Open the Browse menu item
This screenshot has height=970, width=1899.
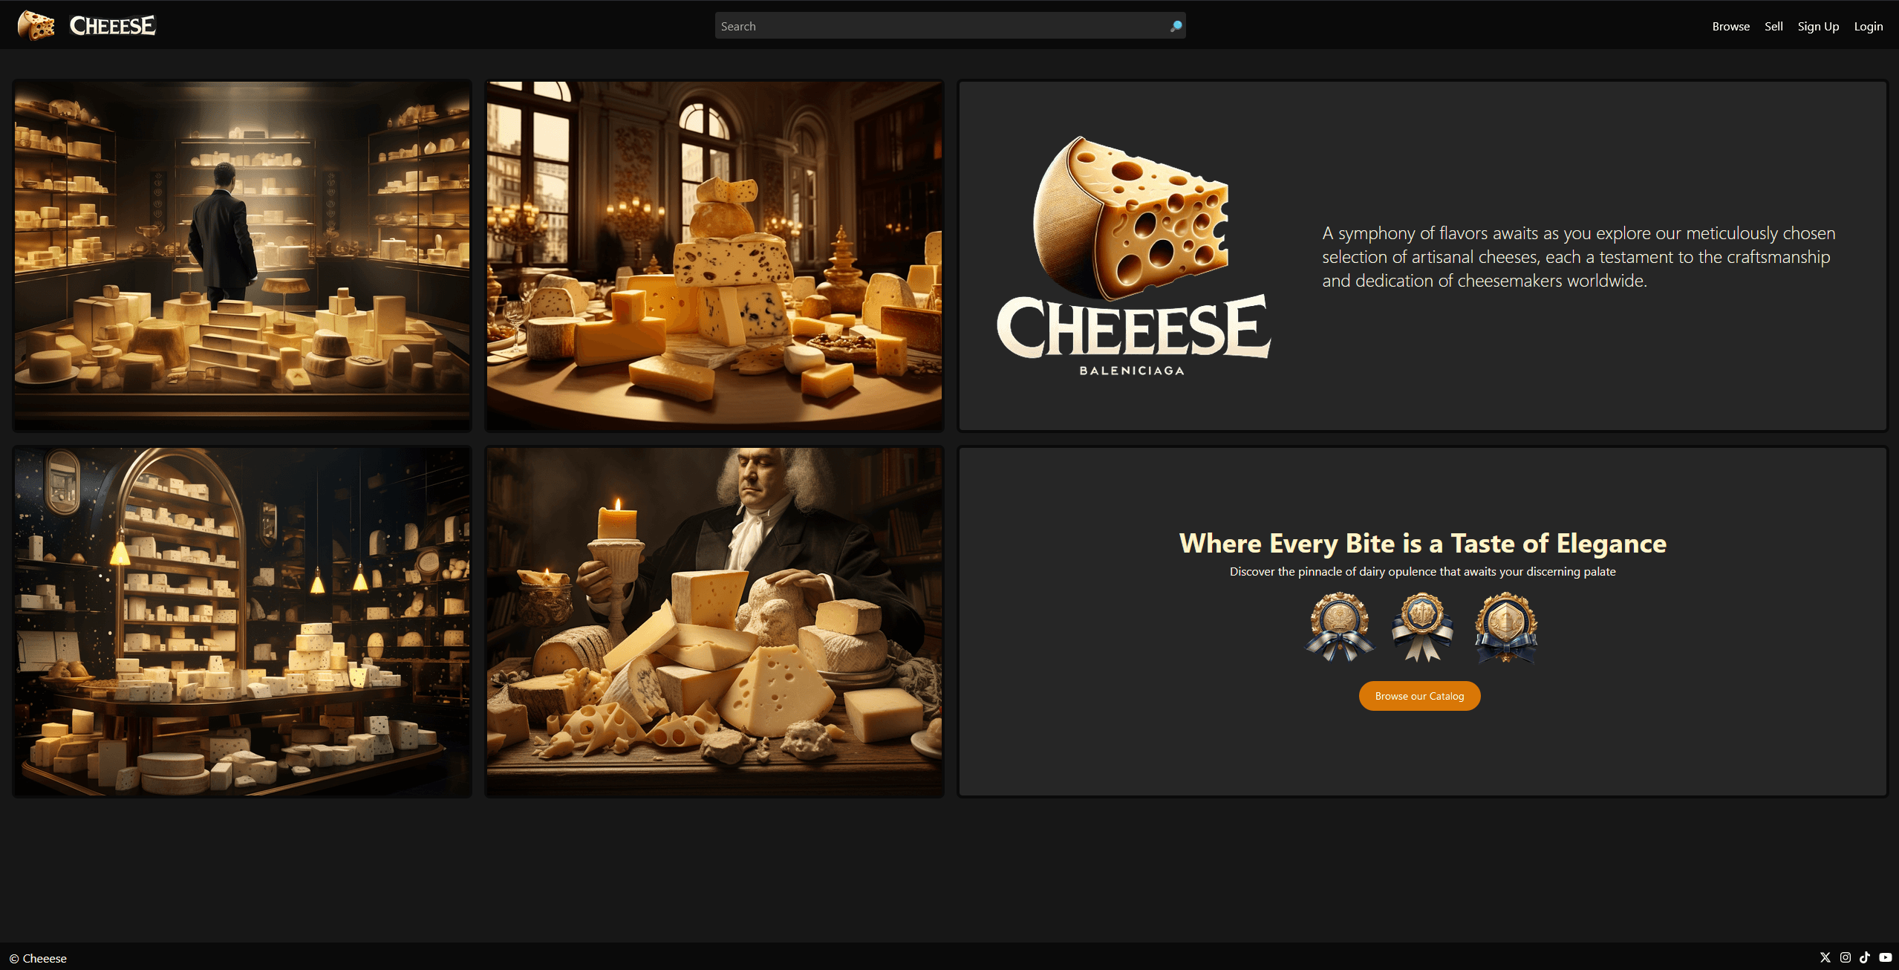(1731, 26)
